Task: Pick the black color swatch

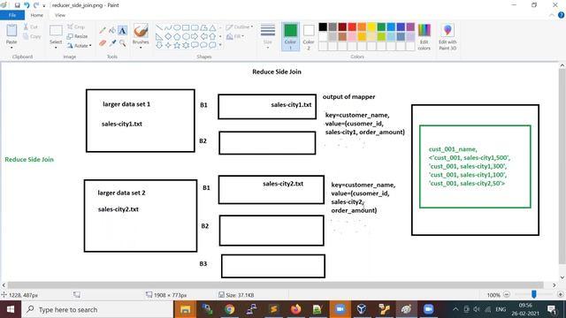Action: click(323, 26)
